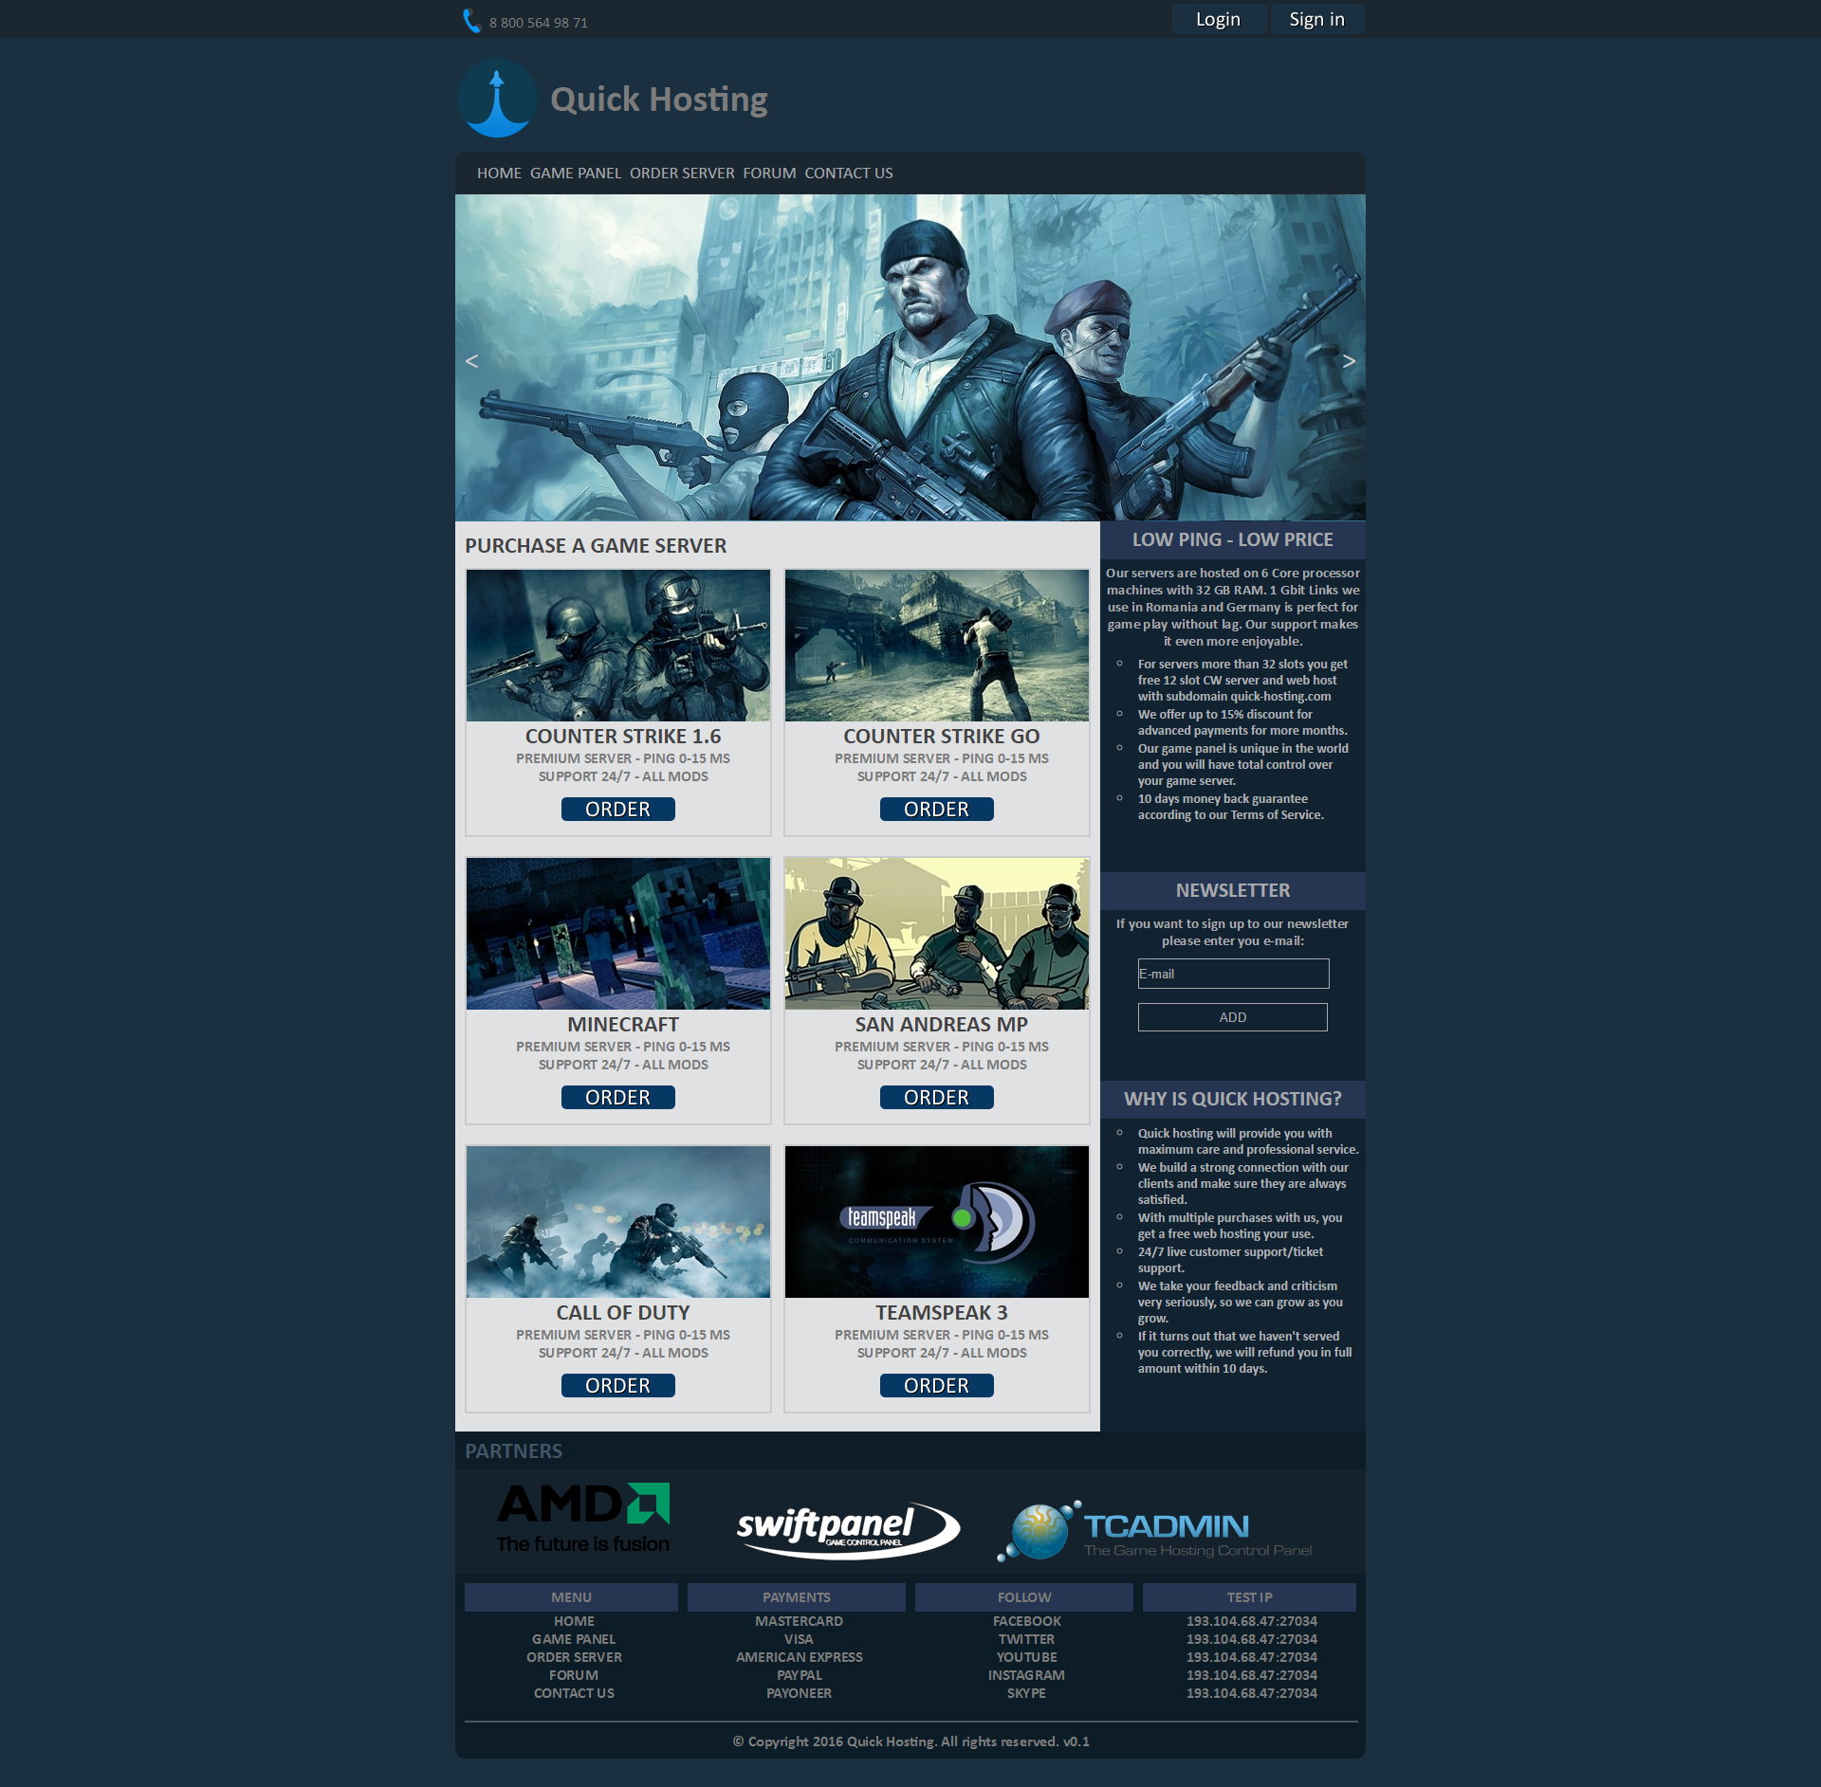Click the hero banner soldiers image

pos(910,357)
